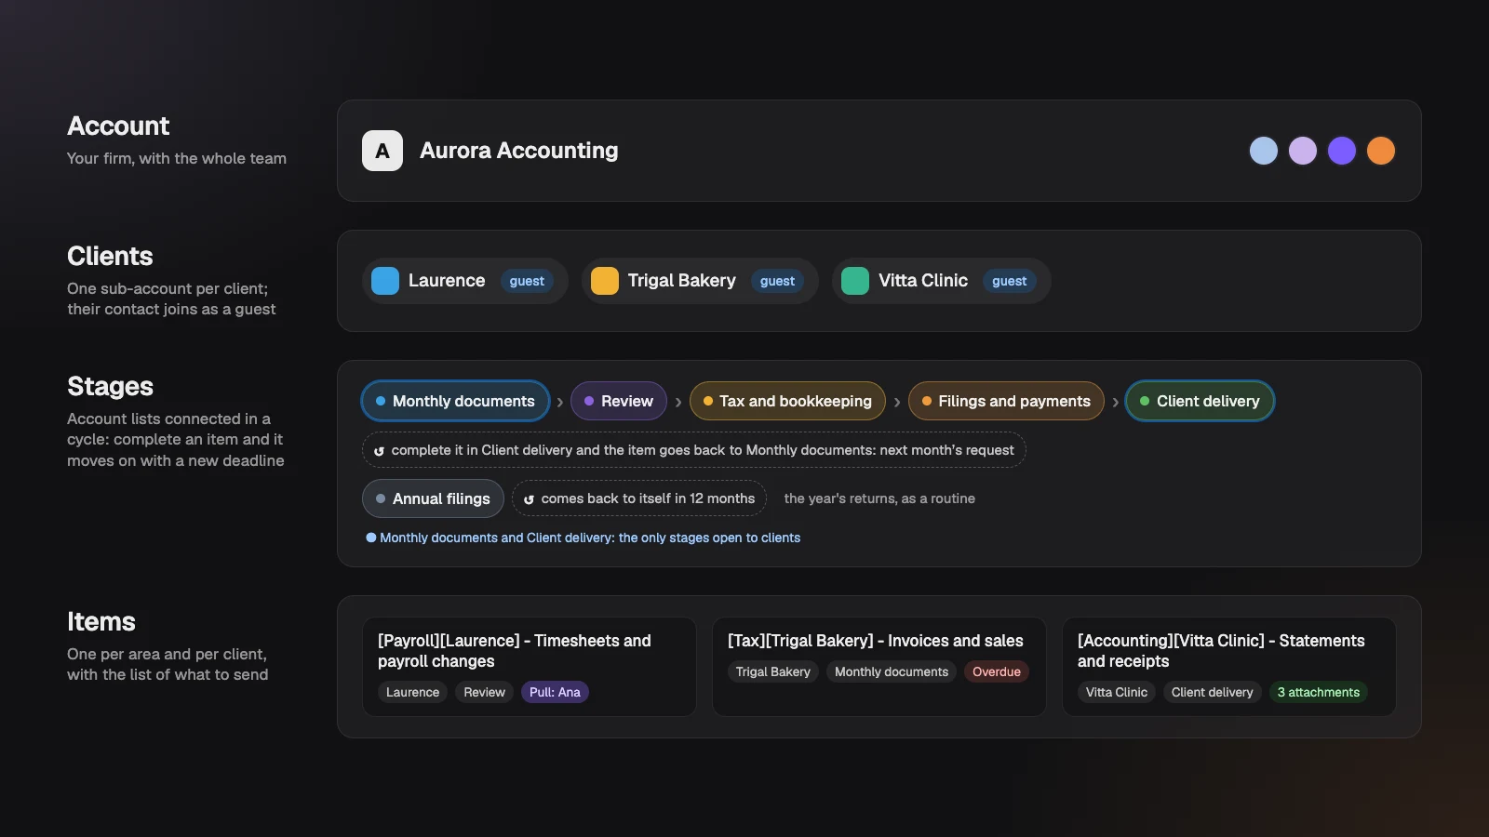Image resolution: width=1489 pixels, height=837 pixels.
Task: Click the blue dot before the clients stages note
Action: [371, 538]
